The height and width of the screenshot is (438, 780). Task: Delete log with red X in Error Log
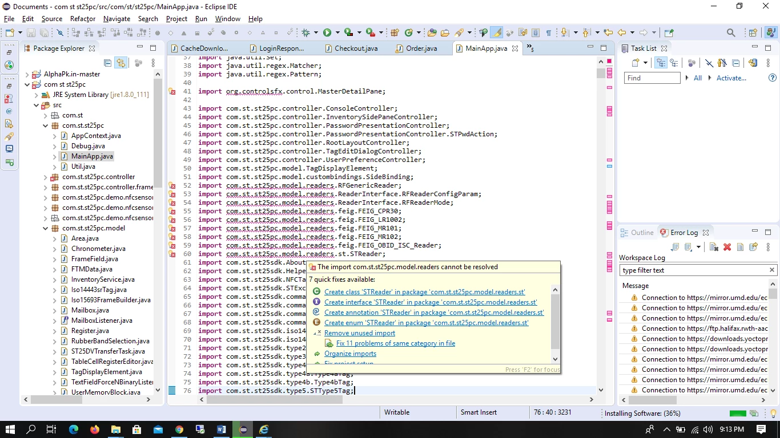727,247
